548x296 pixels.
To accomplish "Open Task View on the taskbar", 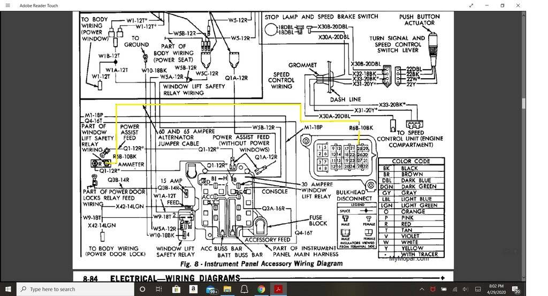I will (x=159, y=289).
